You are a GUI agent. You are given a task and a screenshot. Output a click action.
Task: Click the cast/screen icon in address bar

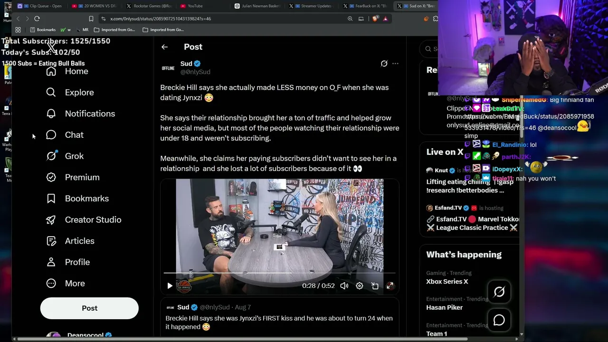pos(361,19)
